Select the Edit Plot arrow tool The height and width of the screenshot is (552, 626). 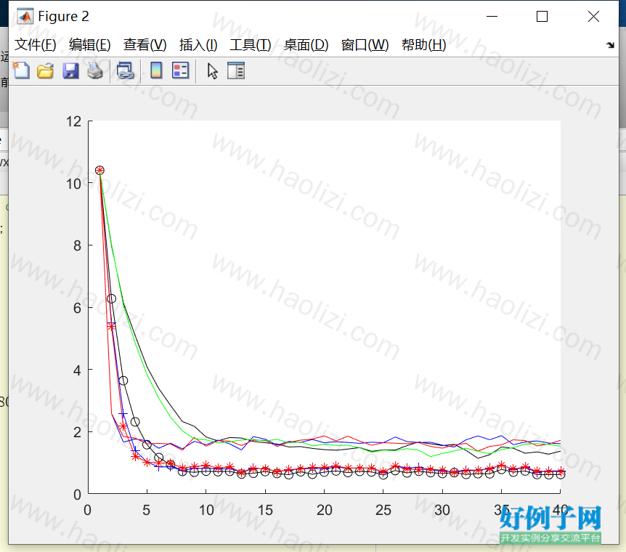coord(212,71)
